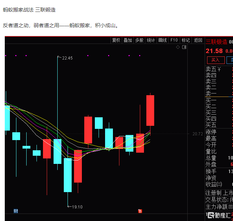Click the tall red last candlestick

(150, 111)
